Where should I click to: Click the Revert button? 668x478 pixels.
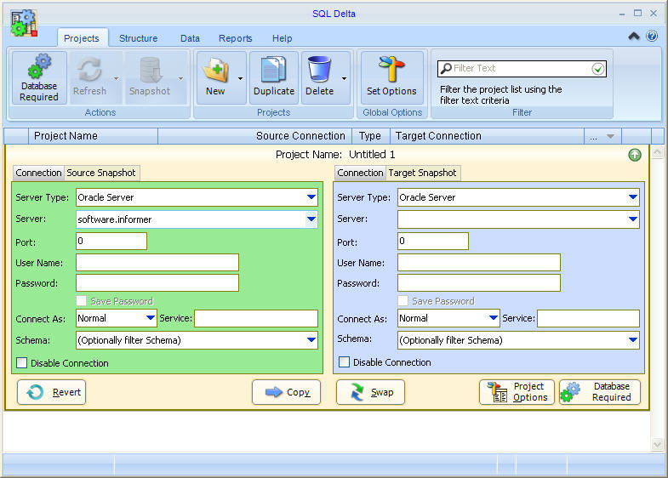52,392
